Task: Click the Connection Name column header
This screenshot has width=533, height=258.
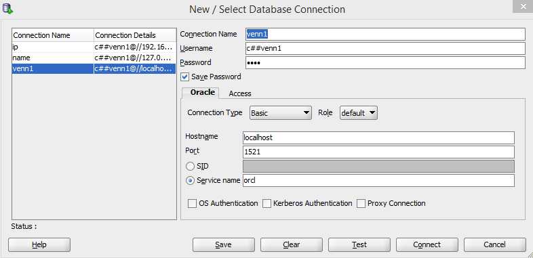Action: (x=53, y=35)
